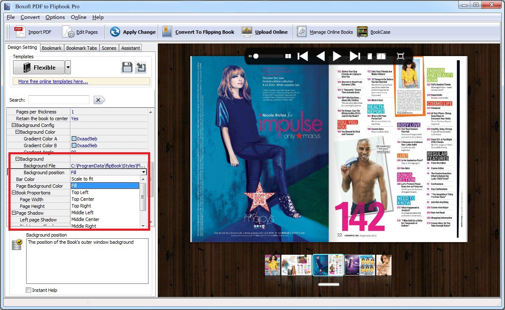
Task: Select the Left page Shadow row
Action: 39,220
